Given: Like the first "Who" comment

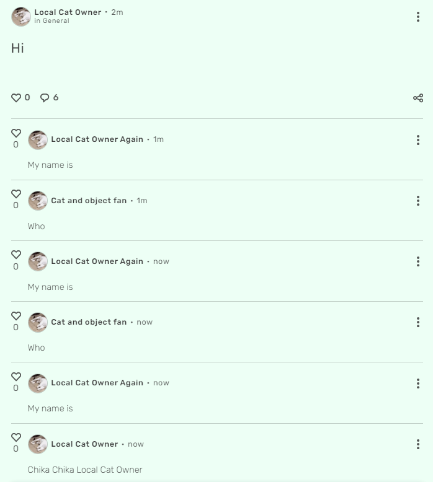Looking at the screenshot, I should point(16,194).
